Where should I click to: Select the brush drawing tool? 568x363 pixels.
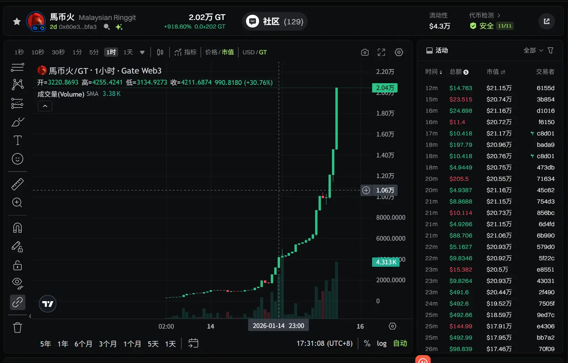click(x=18, y=122)
